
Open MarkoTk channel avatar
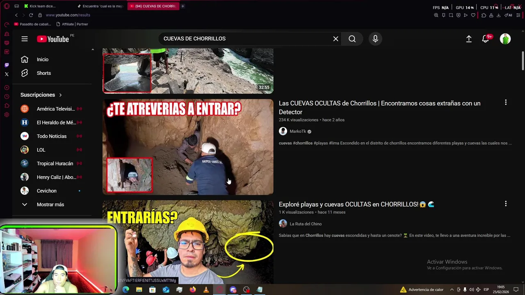click(283, 131)
